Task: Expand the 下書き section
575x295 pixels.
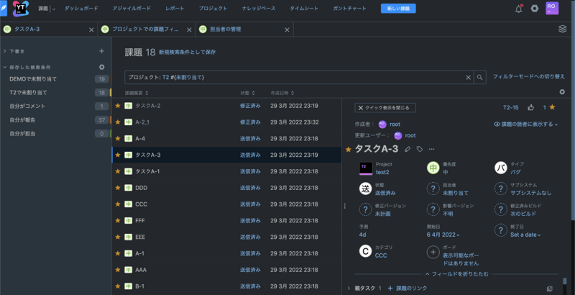Action: (5, 51)
